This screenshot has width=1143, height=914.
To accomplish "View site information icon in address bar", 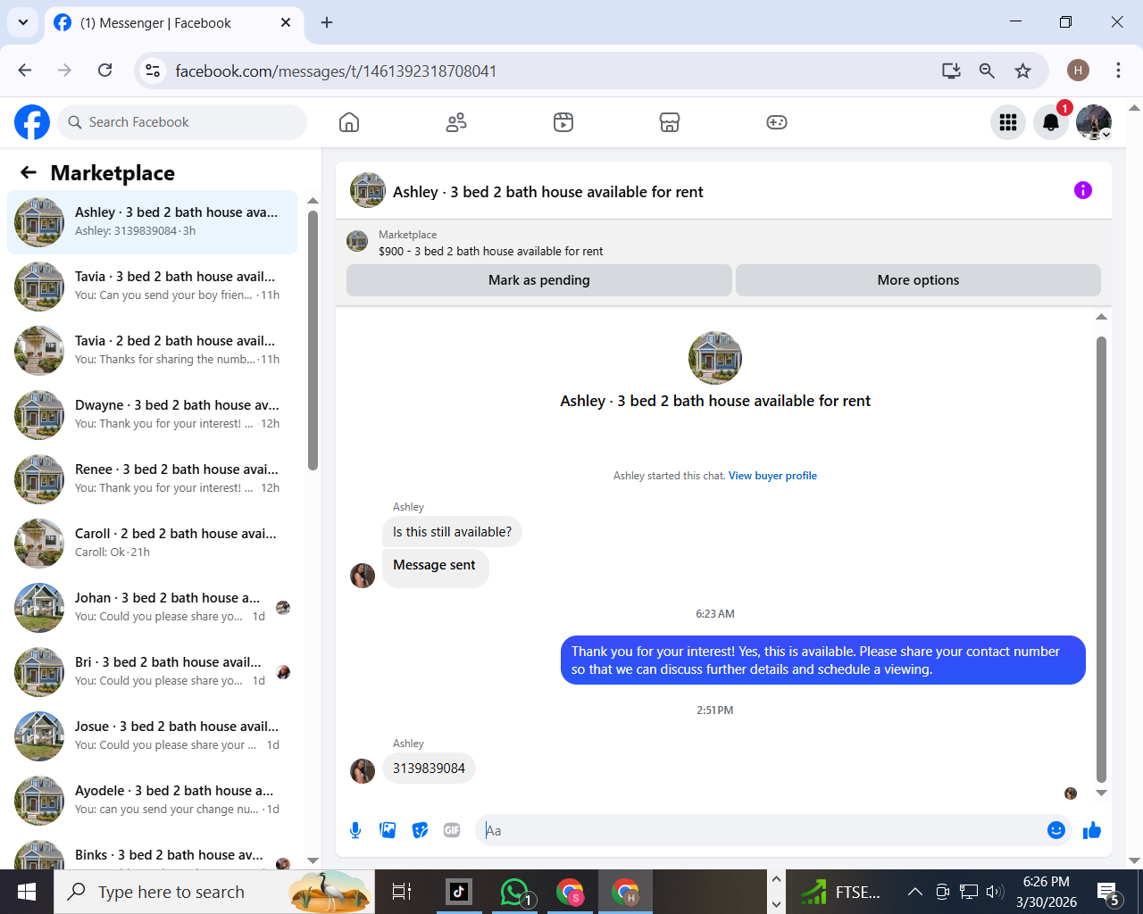I will [x=153, y=71].
